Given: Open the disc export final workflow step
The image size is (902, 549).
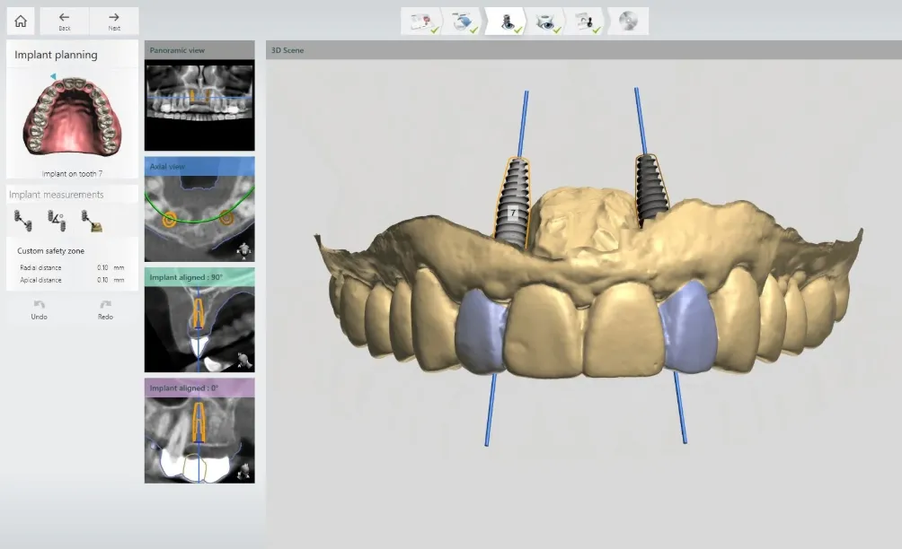Looking at the screenshot, I should point(628,22).
